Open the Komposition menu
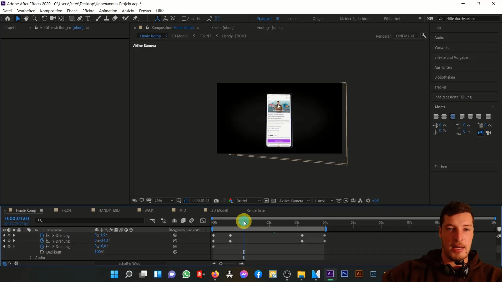The image size is (502, 282). (x=51, y=11)
